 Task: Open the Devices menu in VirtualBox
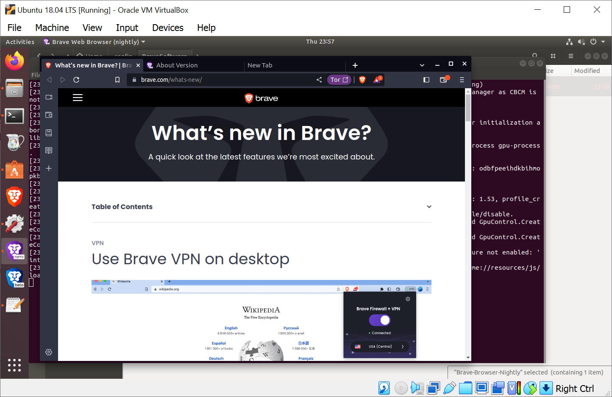(x=167, y=28)
